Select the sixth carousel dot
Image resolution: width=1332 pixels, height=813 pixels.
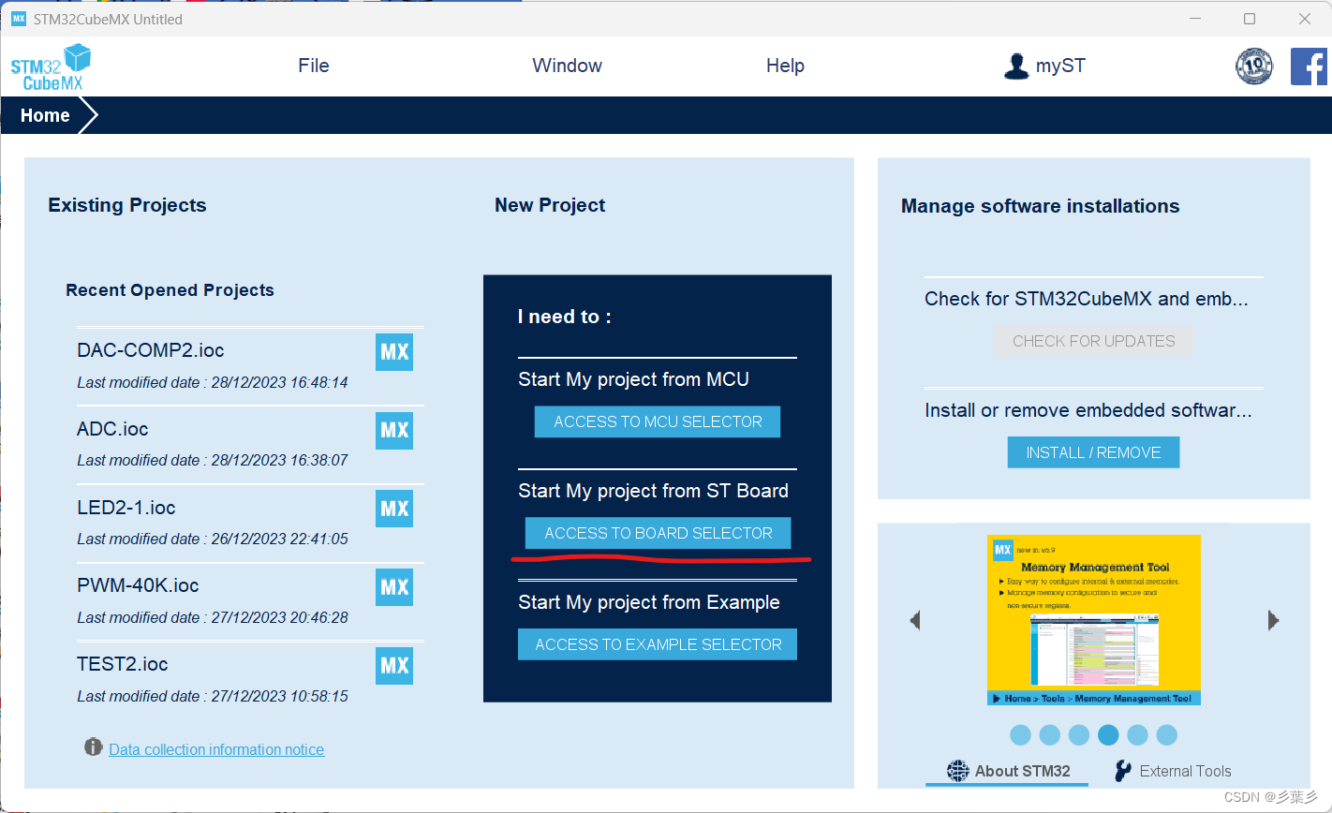[x=1166, y=735]
